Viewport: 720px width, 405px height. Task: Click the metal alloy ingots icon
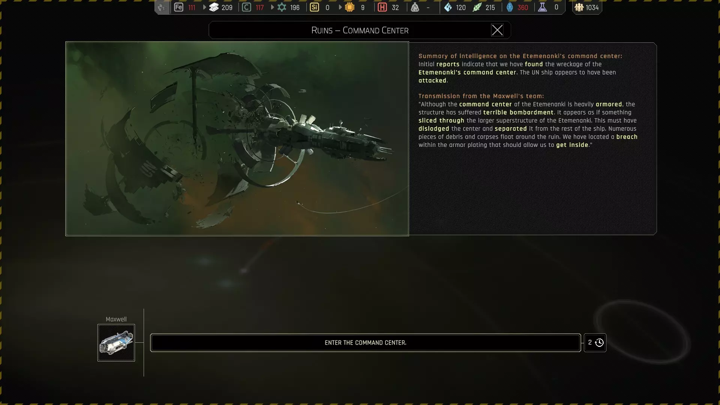(x=214, y=7)
